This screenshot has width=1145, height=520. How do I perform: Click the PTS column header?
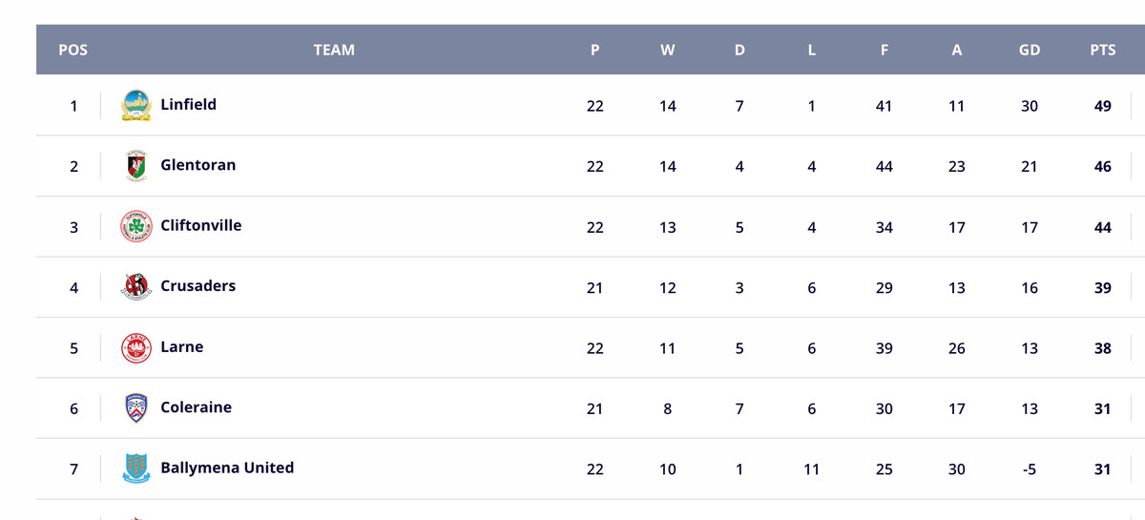click(x=1102, y=51)
